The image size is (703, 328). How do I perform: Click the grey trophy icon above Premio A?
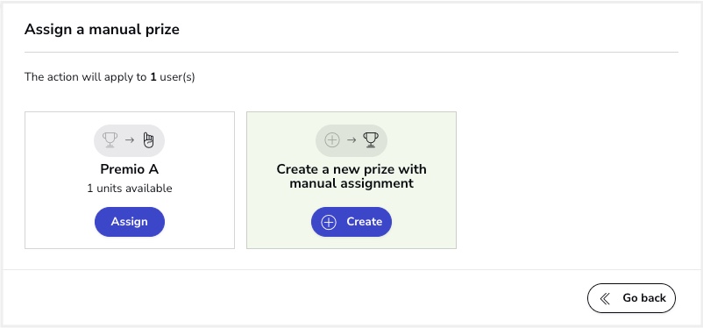tap(110, 140)
